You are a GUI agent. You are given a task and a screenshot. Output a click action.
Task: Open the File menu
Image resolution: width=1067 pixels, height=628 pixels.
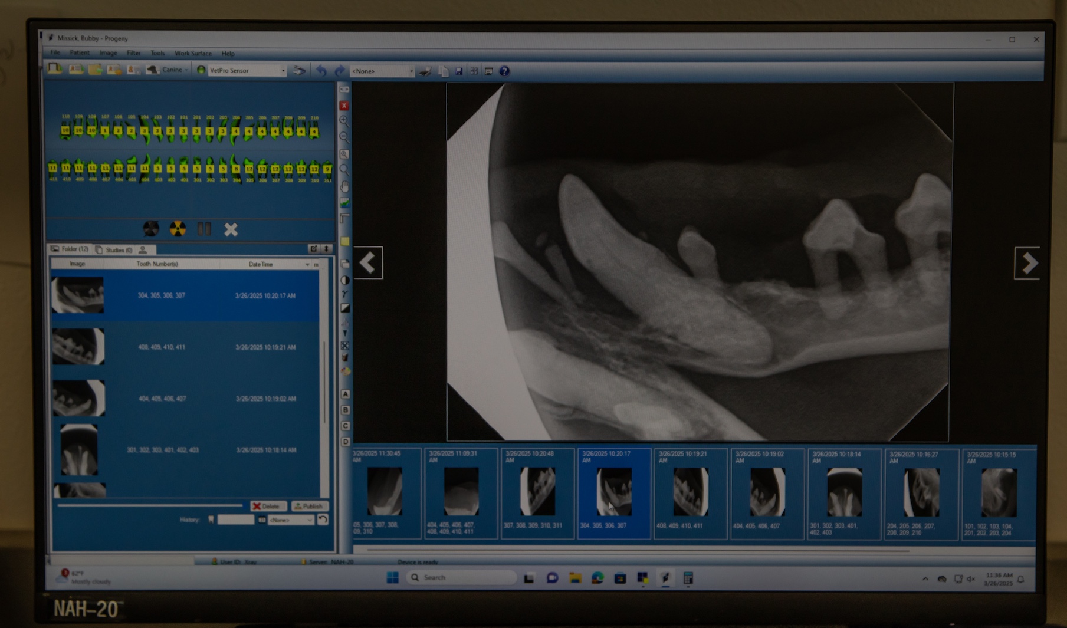click(x=55, y=53)
